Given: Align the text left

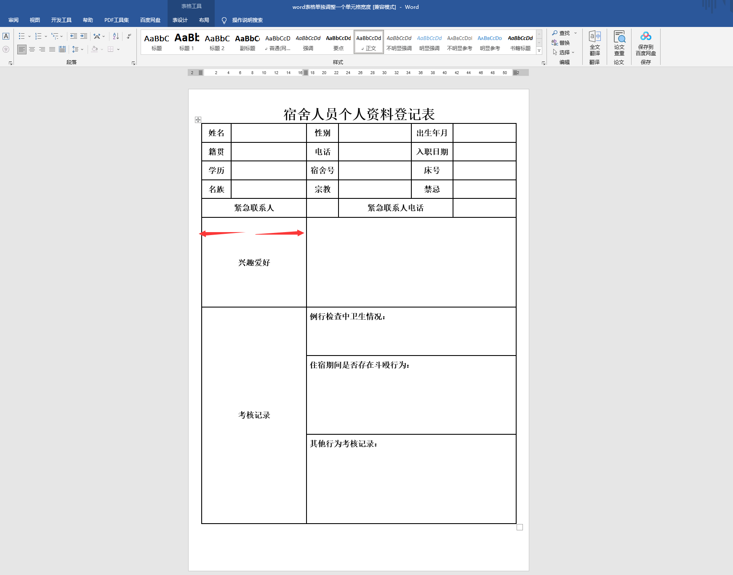Looking at the screenshot, I should point(22,49).
